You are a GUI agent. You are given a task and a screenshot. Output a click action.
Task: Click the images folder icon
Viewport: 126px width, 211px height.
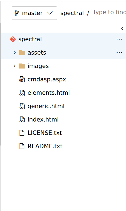pos(22,66)
